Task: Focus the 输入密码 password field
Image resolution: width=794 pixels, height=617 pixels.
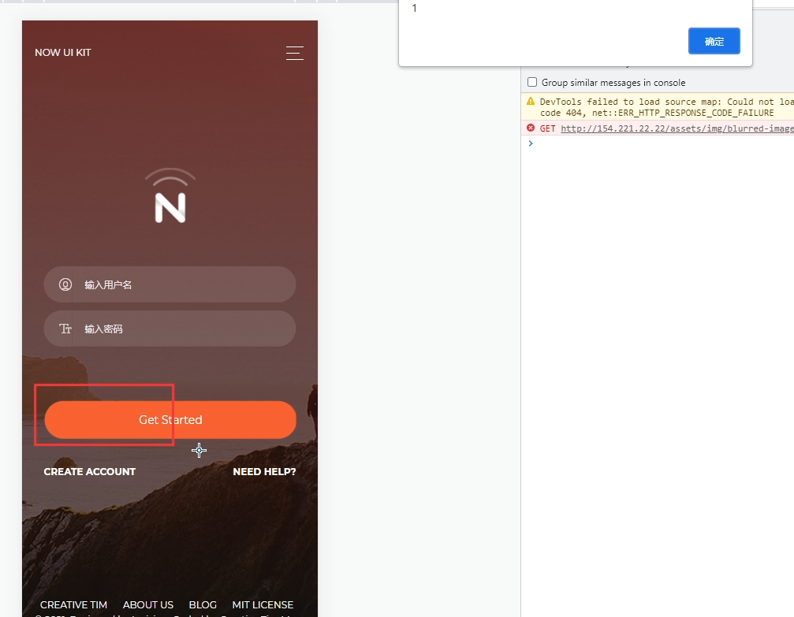Action: [x=170, y=329]
